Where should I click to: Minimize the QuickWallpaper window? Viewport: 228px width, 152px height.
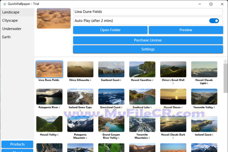199,4
